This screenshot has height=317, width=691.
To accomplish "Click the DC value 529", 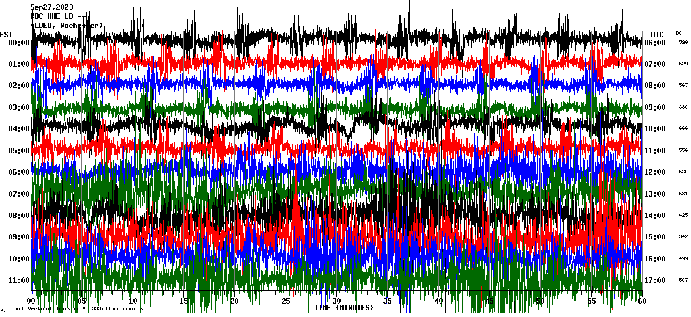I will (x=683, y=64).
